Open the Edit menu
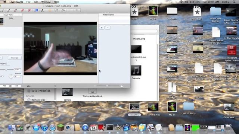239x134 pixels. click(36, 2)
